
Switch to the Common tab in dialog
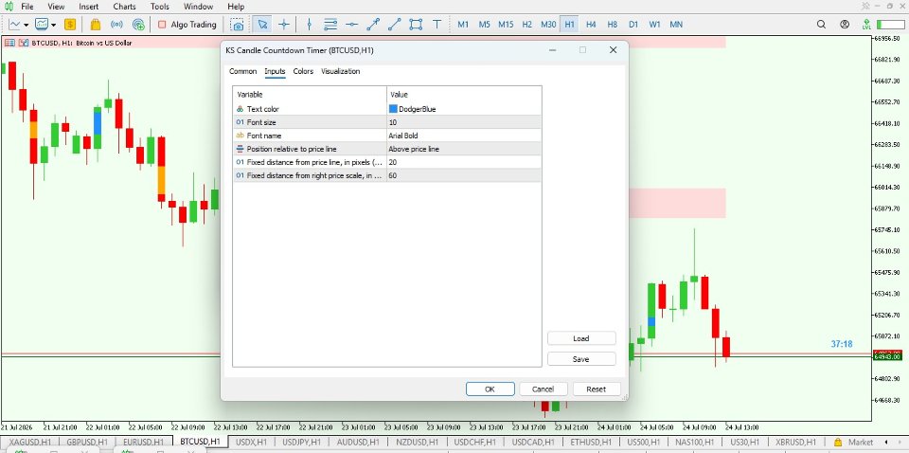point(243,71)
